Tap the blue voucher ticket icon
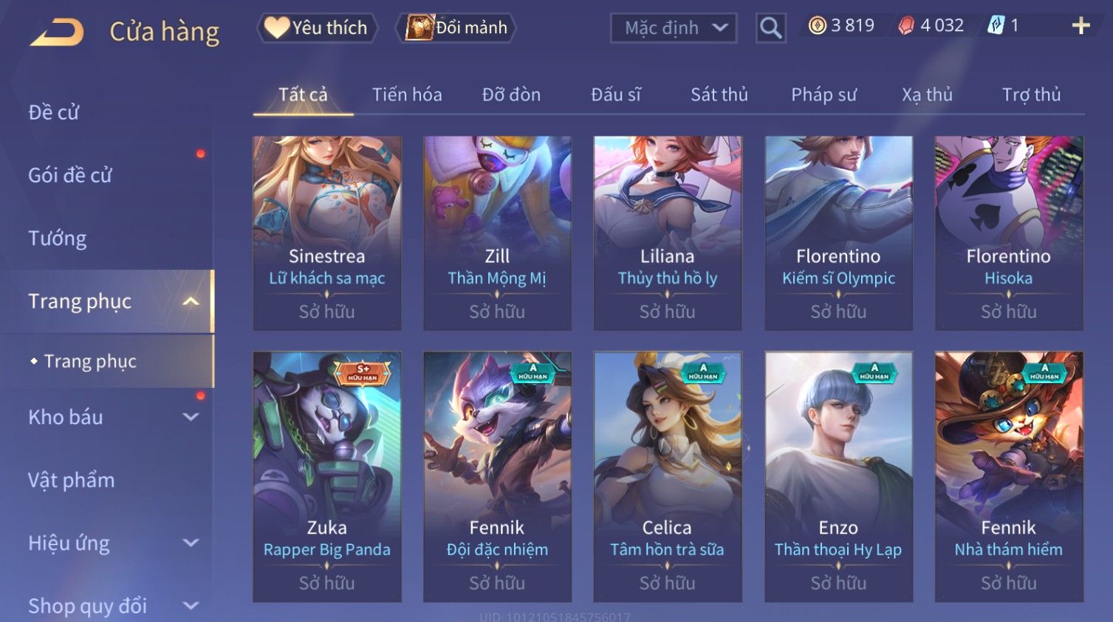The image size is (1113, 622). (x=996, y=26)
